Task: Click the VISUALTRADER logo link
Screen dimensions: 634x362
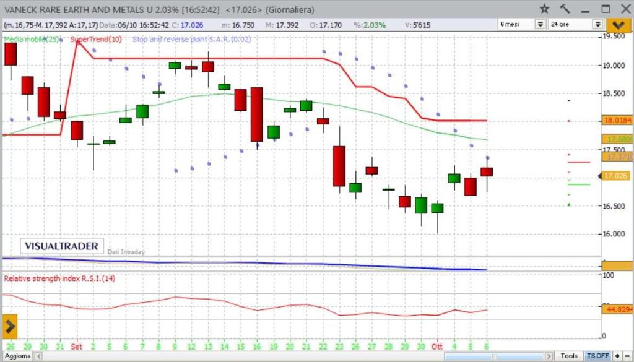Action: pos(61,246)
